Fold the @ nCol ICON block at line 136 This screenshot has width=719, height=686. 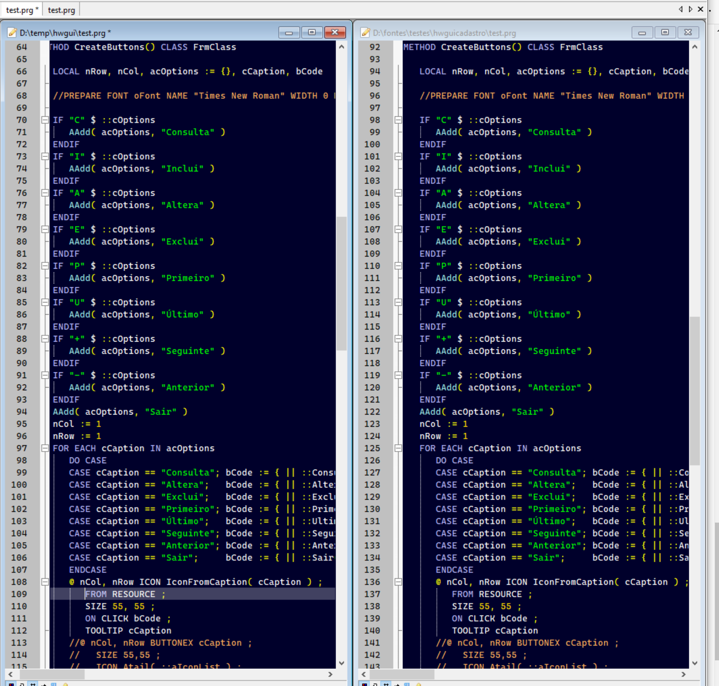point(398,582)
